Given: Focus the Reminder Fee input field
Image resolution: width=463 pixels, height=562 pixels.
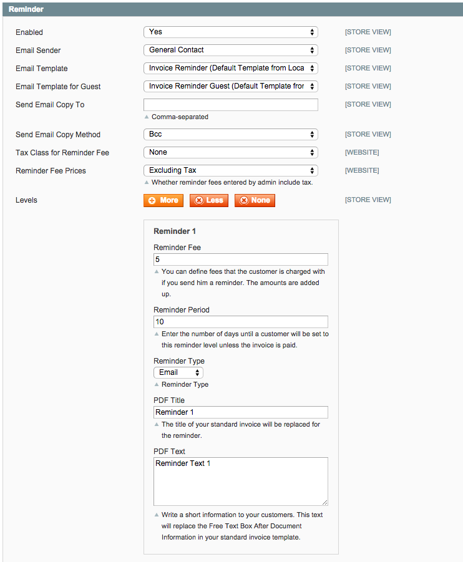Looking at the screenshot, I should click(x=240, y=259).
